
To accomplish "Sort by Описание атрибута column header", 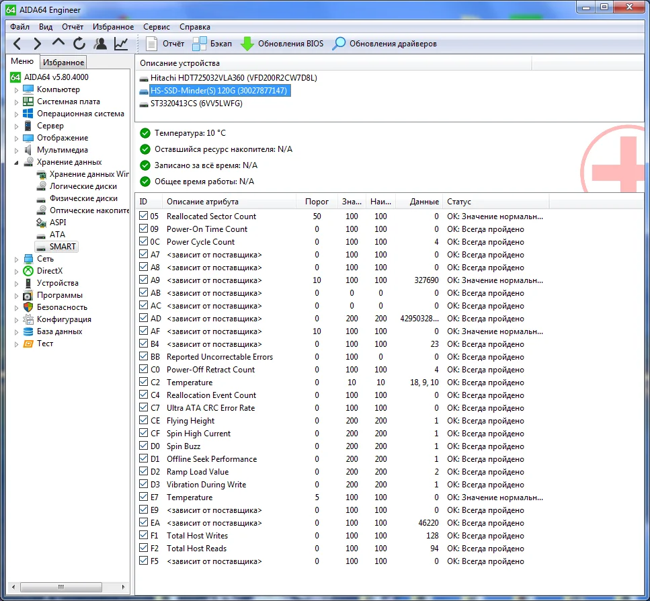I will (229, 202).
